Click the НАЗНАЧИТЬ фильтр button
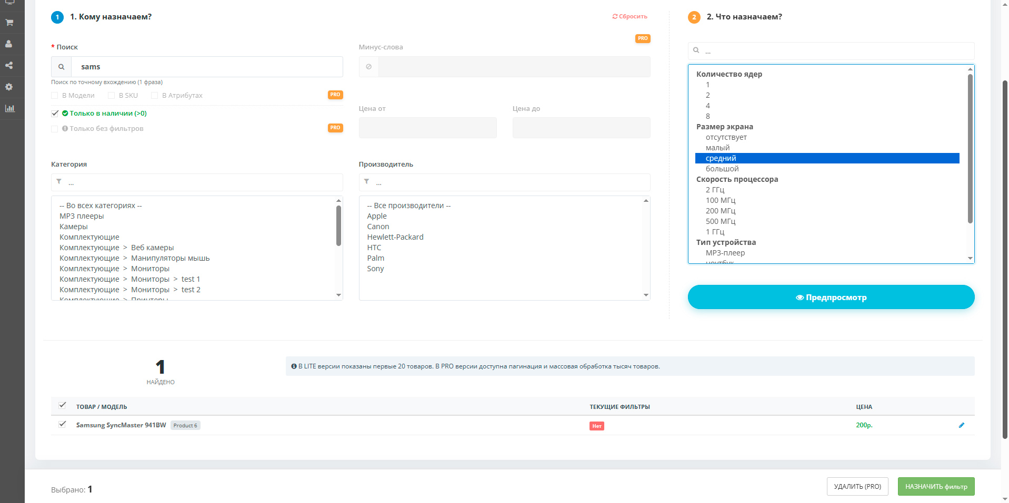Viewport: 1009px width, 503px height. [x=936, y=486]
